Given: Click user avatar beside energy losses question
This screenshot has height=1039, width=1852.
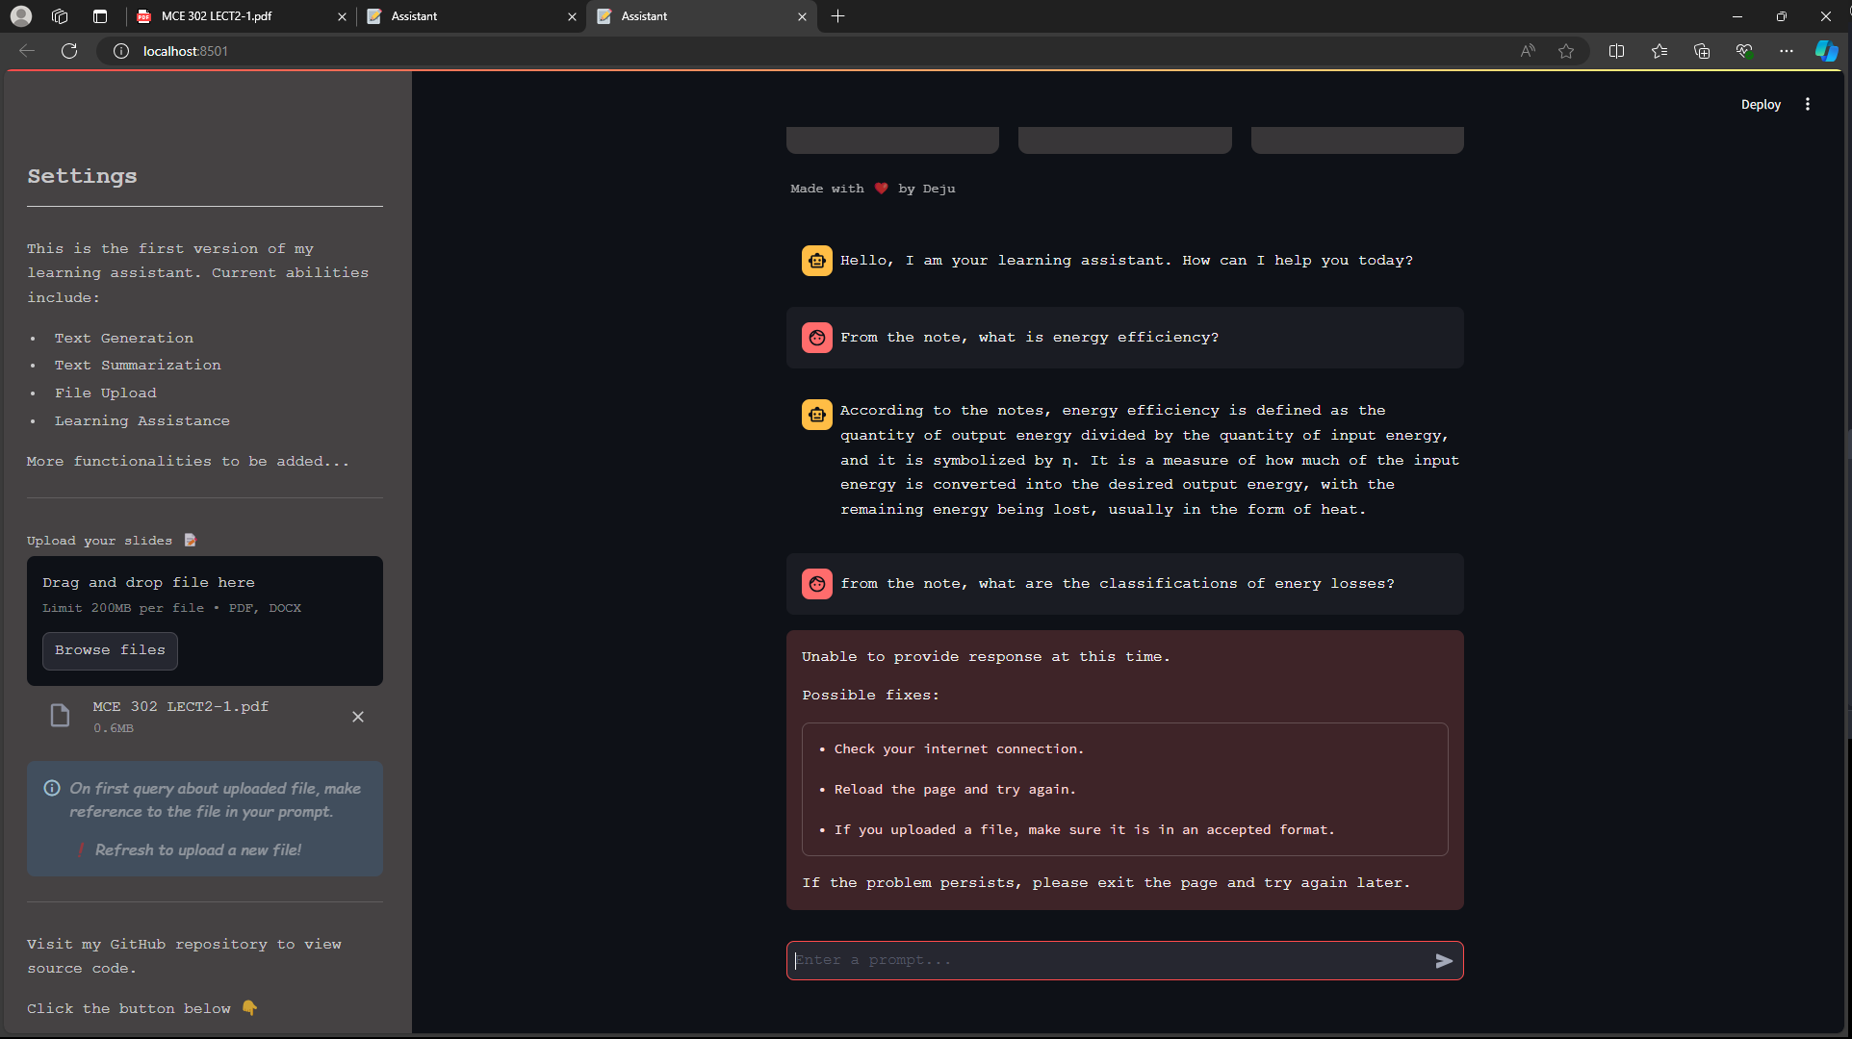Looking at the screenshot, I should 817,584.
